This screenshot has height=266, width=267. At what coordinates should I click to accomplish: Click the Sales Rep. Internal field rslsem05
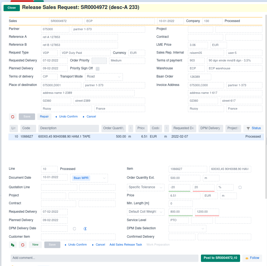[206, 53]
